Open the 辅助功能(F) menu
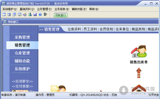The height and width of the screenshot is (99, 160). pyautogui.click(x=79, y=9)
